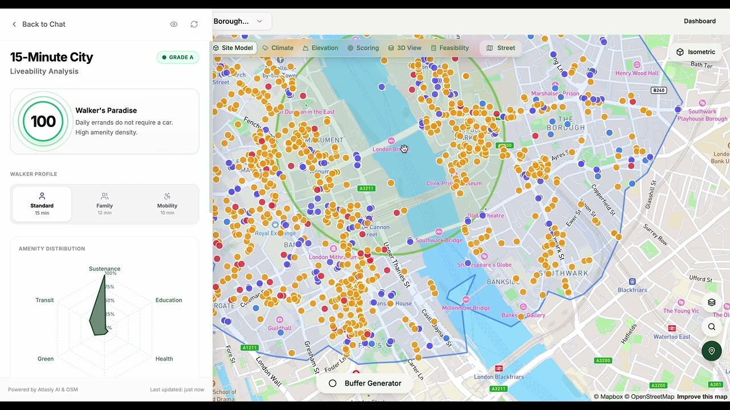
Task: Click the map search magnifier icon
Action: (712, 327)
